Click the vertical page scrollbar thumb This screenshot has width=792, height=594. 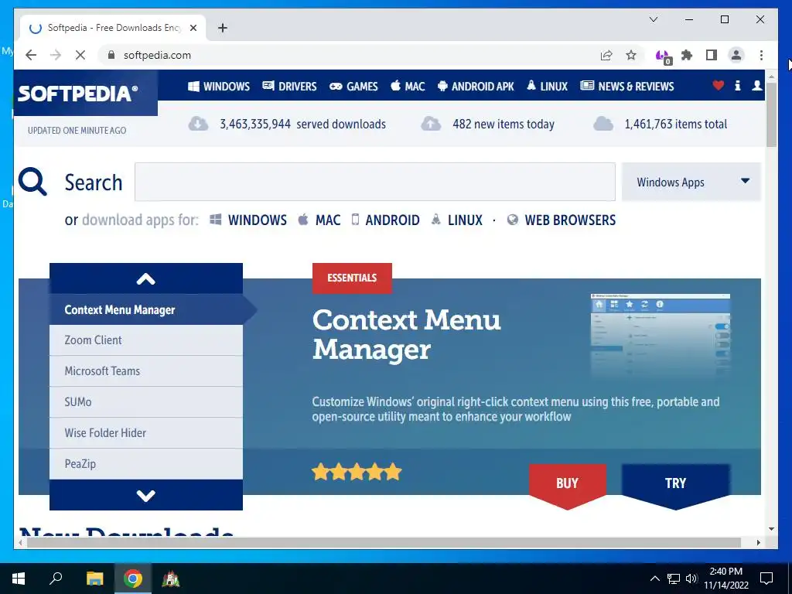771,115
